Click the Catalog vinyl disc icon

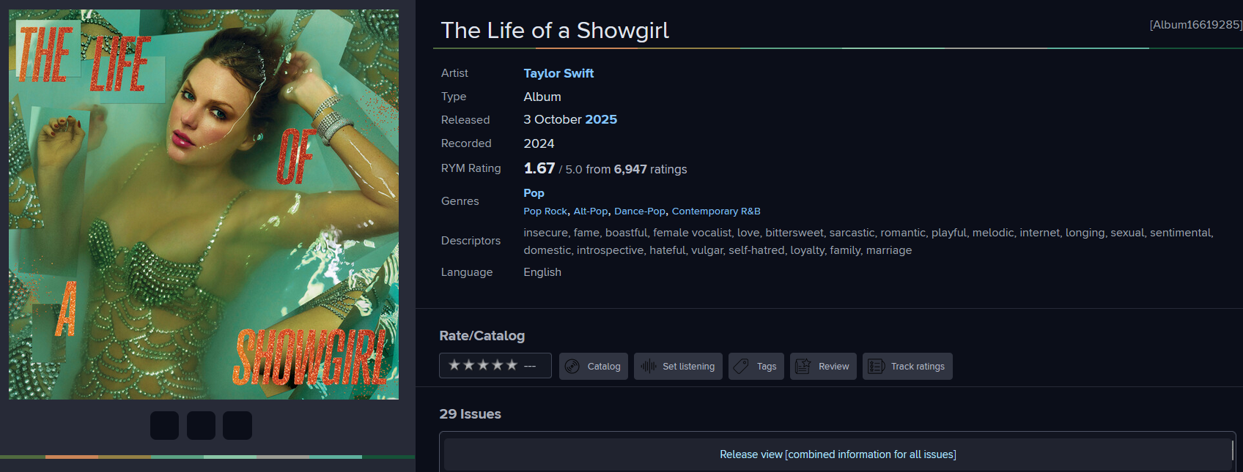[572, 367]
